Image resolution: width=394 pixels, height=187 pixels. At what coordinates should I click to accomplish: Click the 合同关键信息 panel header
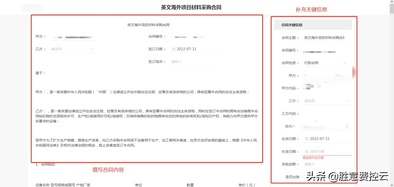[x=313, y=25]
